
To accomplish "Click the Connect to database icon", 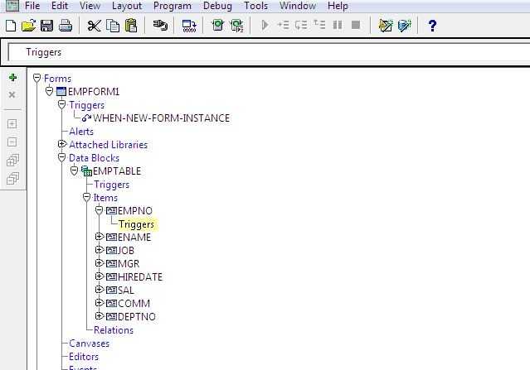I will (160, 26).
